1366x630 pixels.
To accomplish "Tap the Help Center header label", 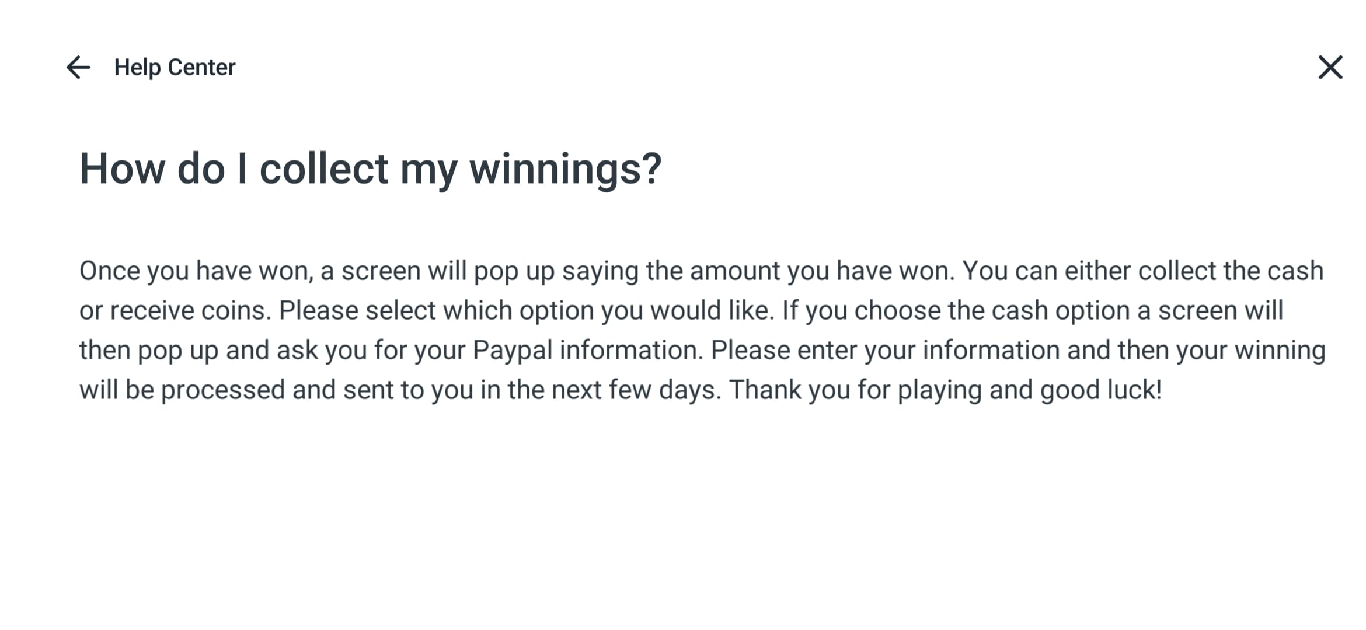I will pyautogui.click(x=175, y=68).
